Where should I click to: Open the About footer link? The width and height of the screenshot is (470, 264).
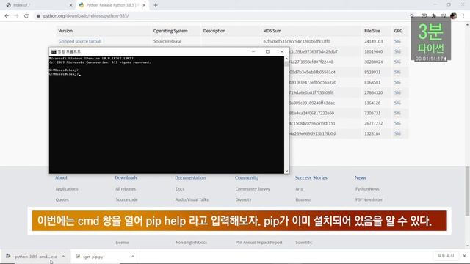61,177
